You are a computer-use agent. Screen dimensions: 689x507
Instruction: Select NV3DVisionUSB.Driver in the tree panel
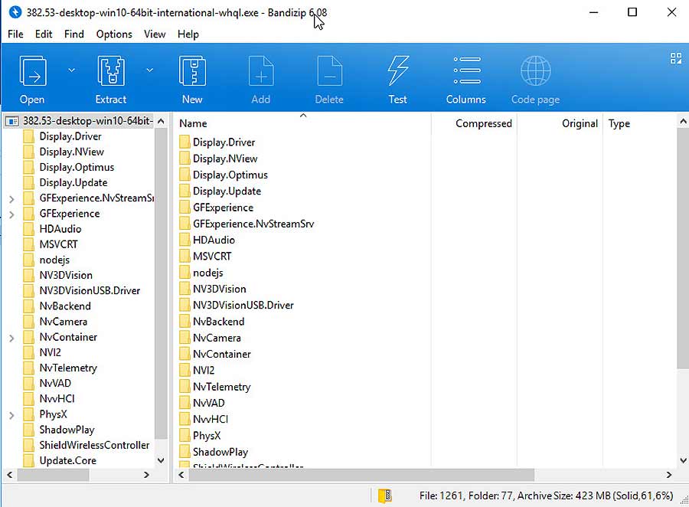[x=90, y=290]
